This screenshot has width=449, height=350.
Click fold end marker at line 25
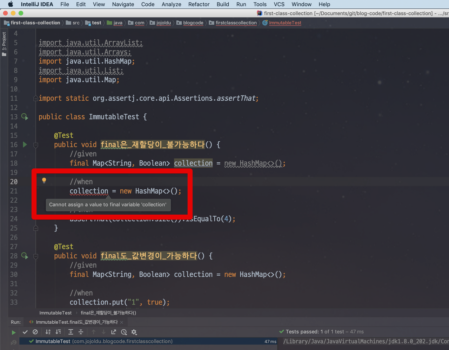tap(35, 228)
